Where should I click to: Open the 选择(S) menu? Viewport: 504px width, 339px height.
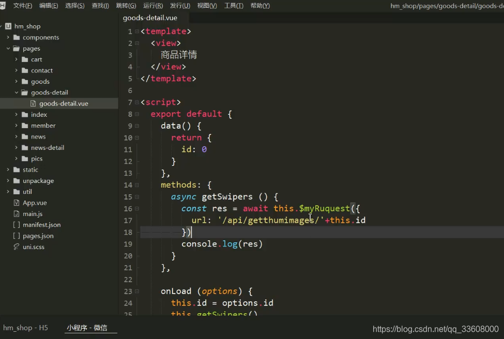(x=74, y=6)
